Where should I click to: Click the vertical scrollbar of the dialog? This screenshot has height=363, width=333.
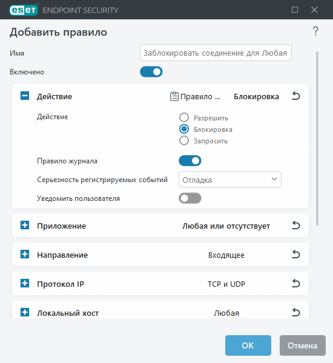tap(317, 139)
